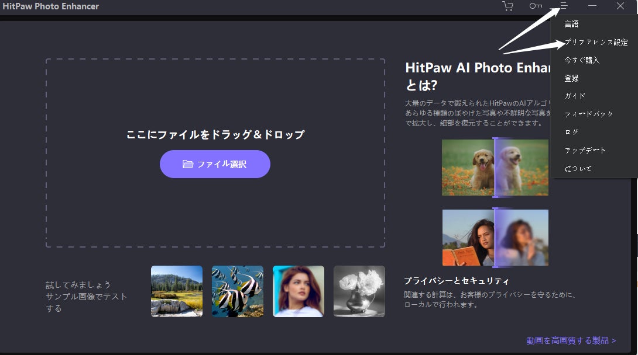Image resolution: width=638 pixels, height=355 pixels.
Task: Click the ここにファイルをドラッグ＆ドロップ text
Action: click(215, 134)
